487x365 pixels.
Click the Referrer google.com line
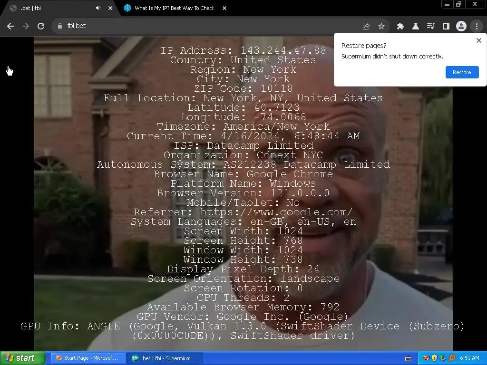pos(243,212)
